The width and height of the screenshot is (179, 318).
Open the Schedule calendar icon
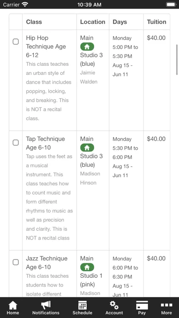point(83,305)
